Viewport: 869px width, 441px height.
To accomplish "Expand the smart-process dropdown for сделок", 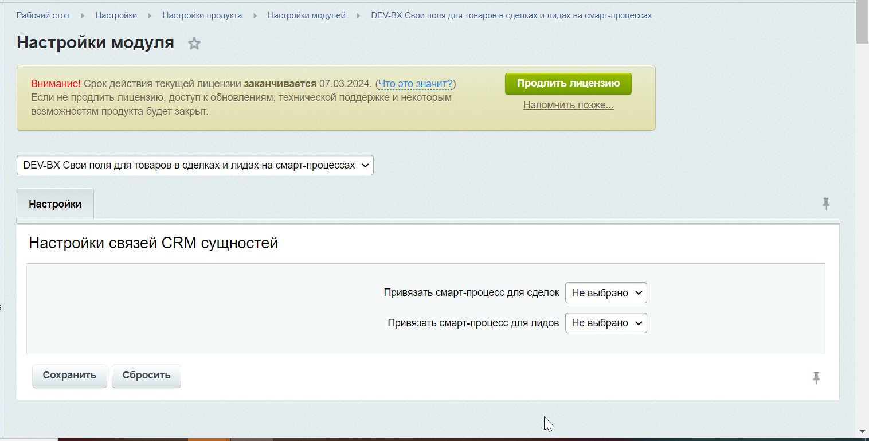I will (x=606, y=293).
